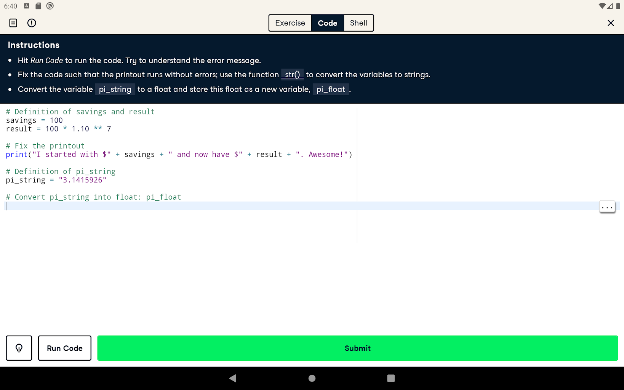Switch to the Exercise tab
This screenshot has width=624, height=390.
[290, 23]
